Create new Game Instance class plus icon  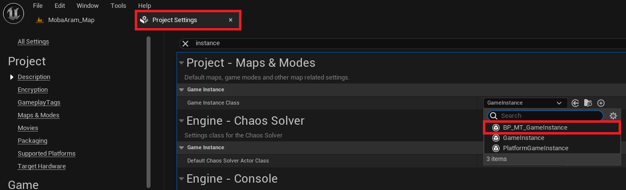[601, 103]
